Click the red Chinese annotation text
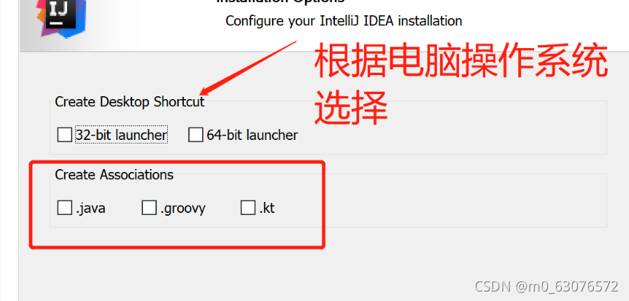 click(x=460, y=82)
